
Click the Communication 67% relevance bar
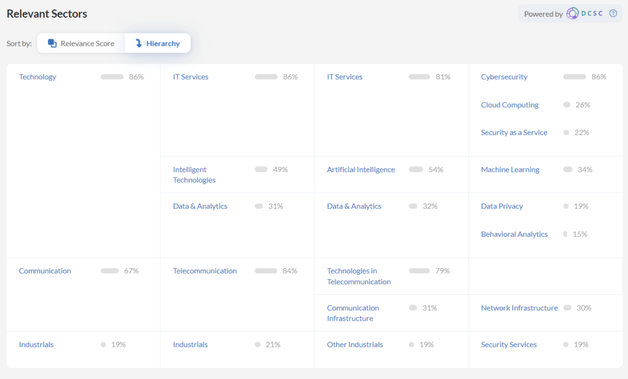[110, 271]
